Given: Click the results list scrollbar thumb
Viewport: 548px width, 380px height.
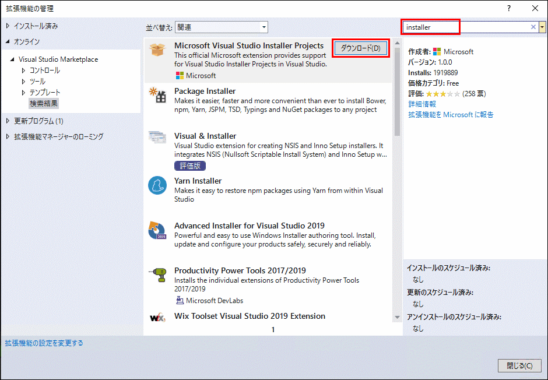Looking at the screenshot, I should (x=397, y=92).
